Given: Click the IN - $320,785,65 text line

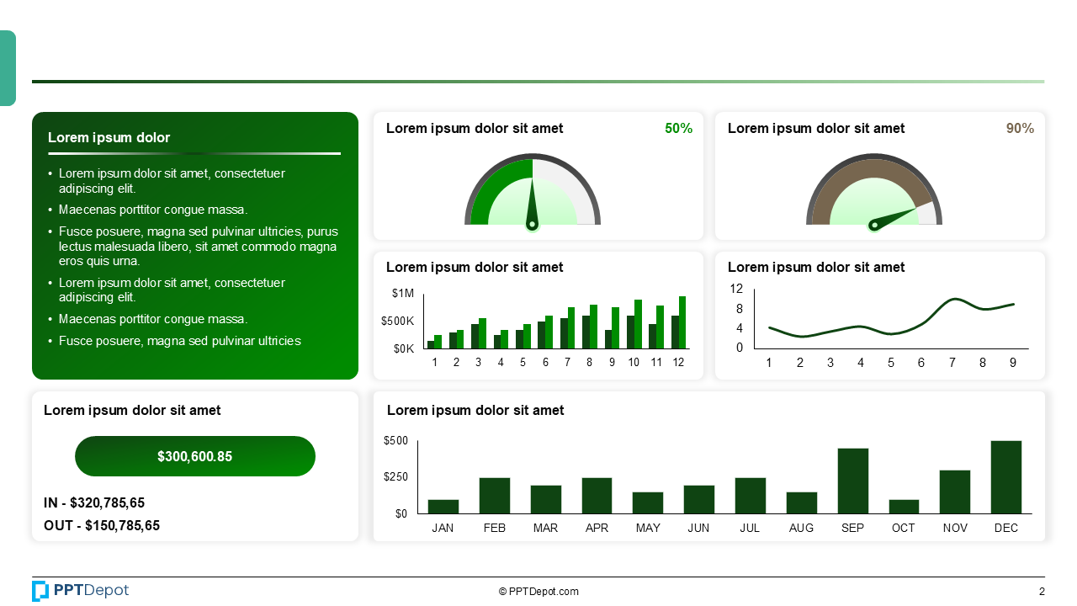Looking at the screenshot, I should coord(94,502).
